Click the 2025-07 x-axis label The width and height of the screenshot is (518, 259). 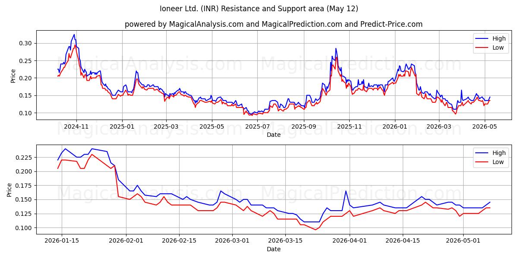coord(257,126)
